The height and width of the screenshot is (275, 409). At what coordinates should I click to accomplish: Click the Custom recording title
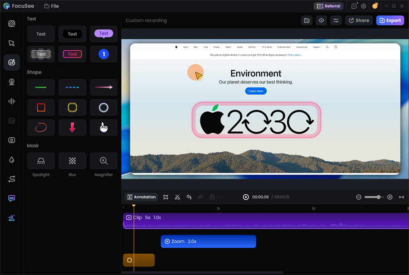click(146, 20)
